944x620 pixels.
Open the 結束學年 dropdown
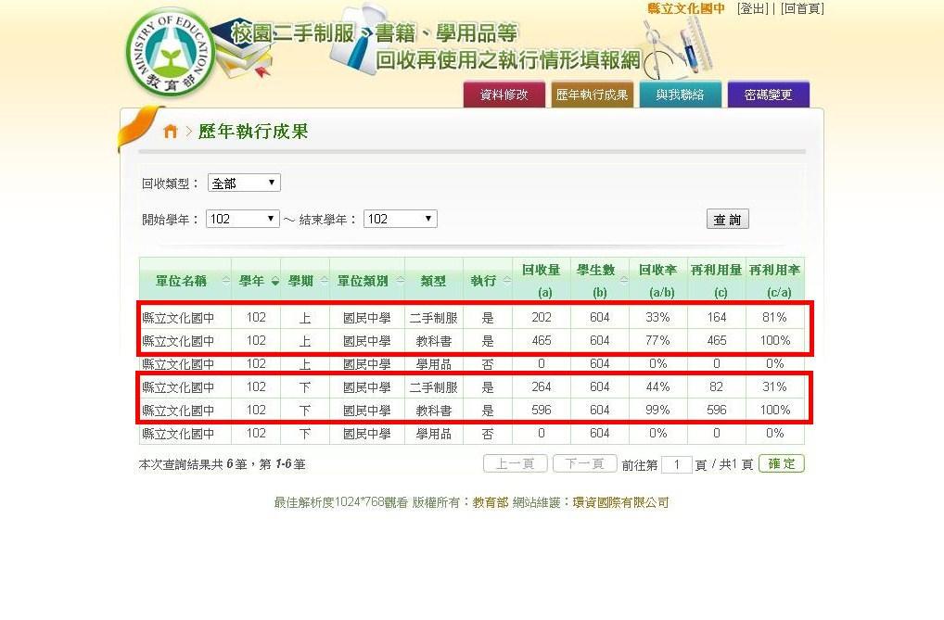coord(400,220)
